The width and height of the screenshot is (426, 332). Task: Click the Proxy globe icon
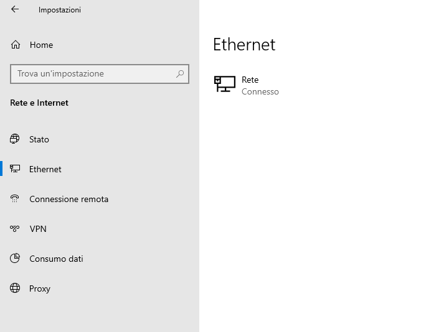(x=15, y=288)
